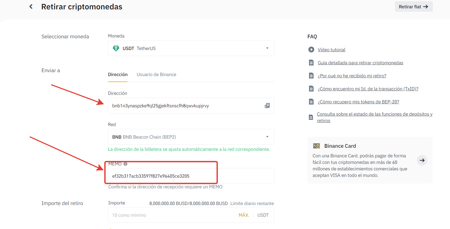Click the Retirar fiat button
Viewport: 450px width, 229px height.
[x=414, y=7]
